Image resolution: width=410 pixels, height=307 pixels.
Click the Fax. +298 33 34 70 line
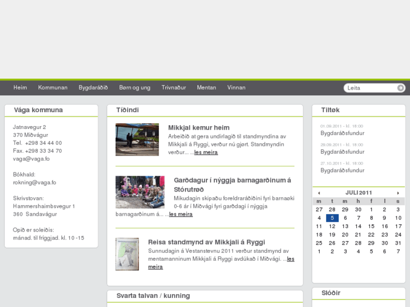[x=37, y=151]
